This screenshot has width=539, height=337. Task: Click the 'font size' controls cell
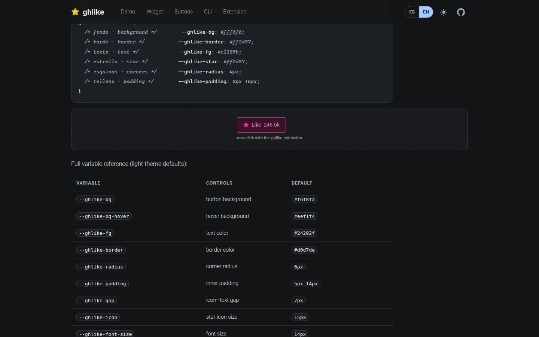216,334
